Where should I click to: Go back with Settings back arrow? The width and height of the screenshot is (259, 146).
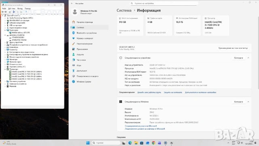click(72, 3)
